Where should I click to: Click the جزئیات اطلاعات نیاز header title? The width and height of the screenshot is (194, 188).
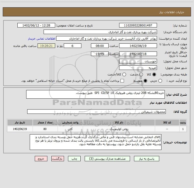[x=172, y=12]
